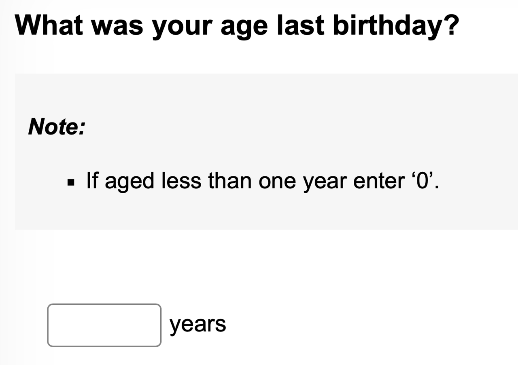Click the word 'What' in the heading
The height and width of the screenshot is (365, 518).
pyautogui.click(x=49, y=25)
